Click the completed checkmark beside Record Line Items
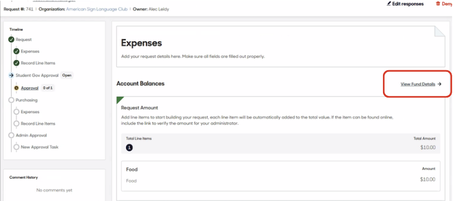The image size is (457, 201). tap(16, 63)
